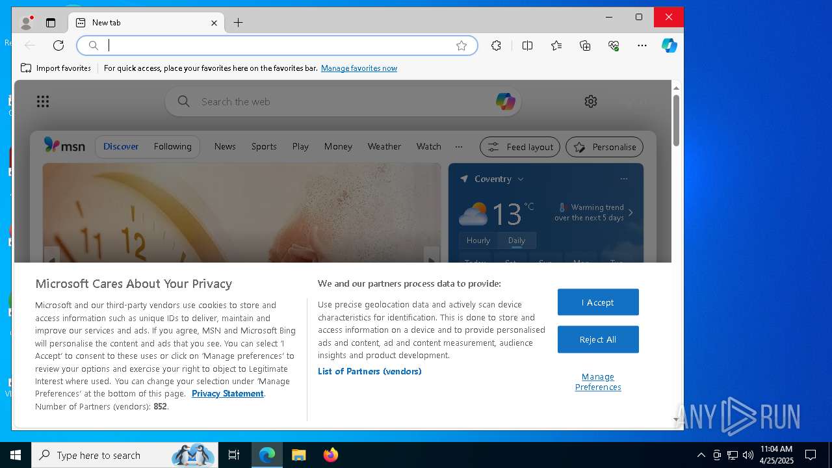Select the Hourly forecast tab
832x468 pixels.
478,240
